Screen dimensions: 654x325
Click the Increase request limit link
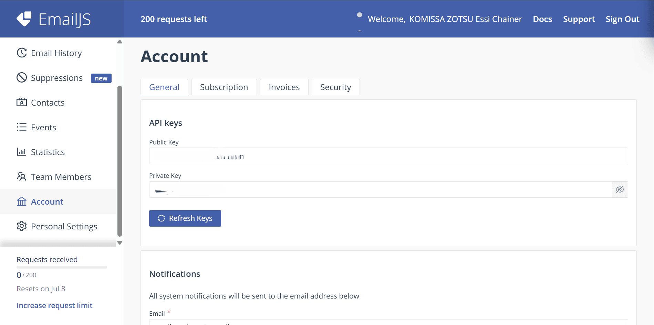click(x=54, y=305)
